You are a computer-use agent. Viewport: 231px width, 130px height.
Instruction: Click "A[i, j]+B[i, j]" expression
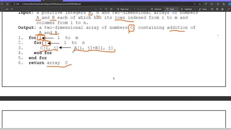coord(93,48)
